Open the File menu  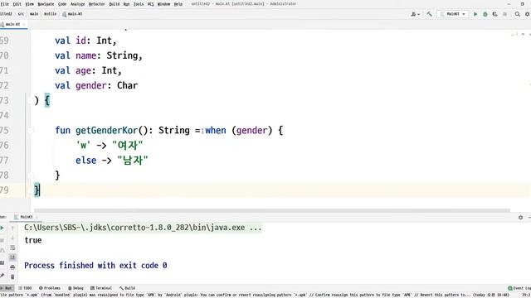coord(5,4)
